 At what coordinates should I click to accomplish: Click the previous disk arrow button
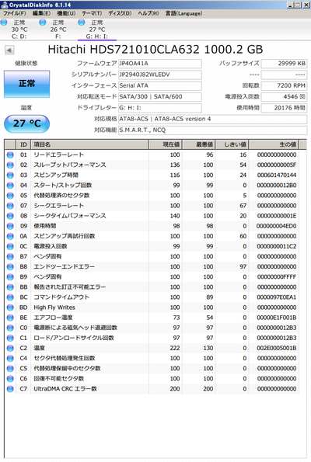coord(9,50)
